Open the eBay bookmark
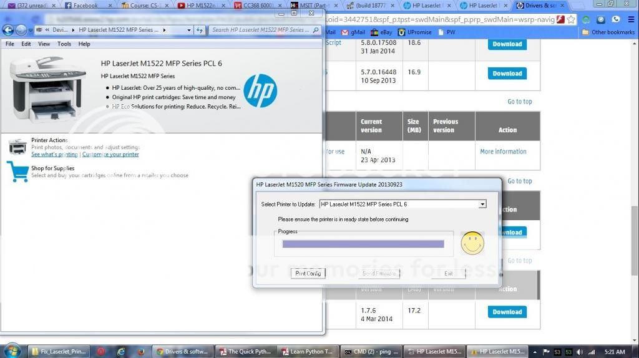The image size is (639, 358). [381, 32]
